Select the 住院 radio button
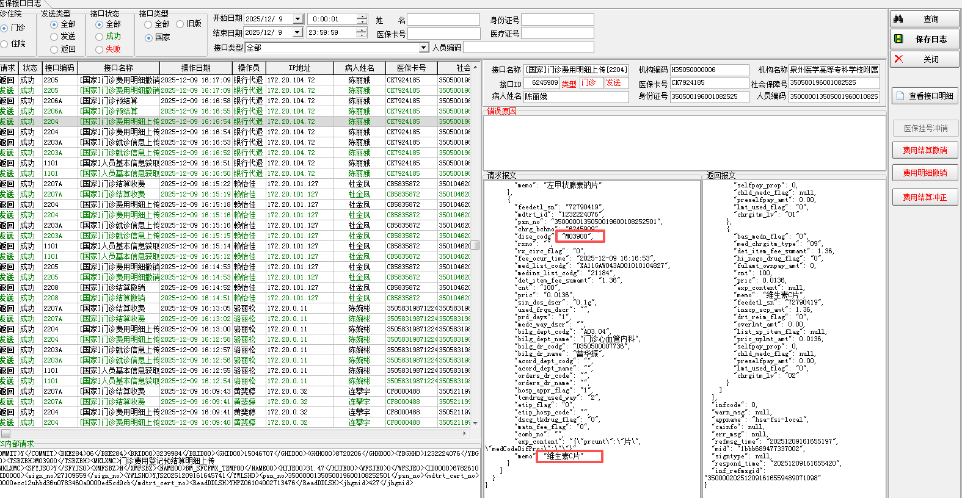 point(4,44)
